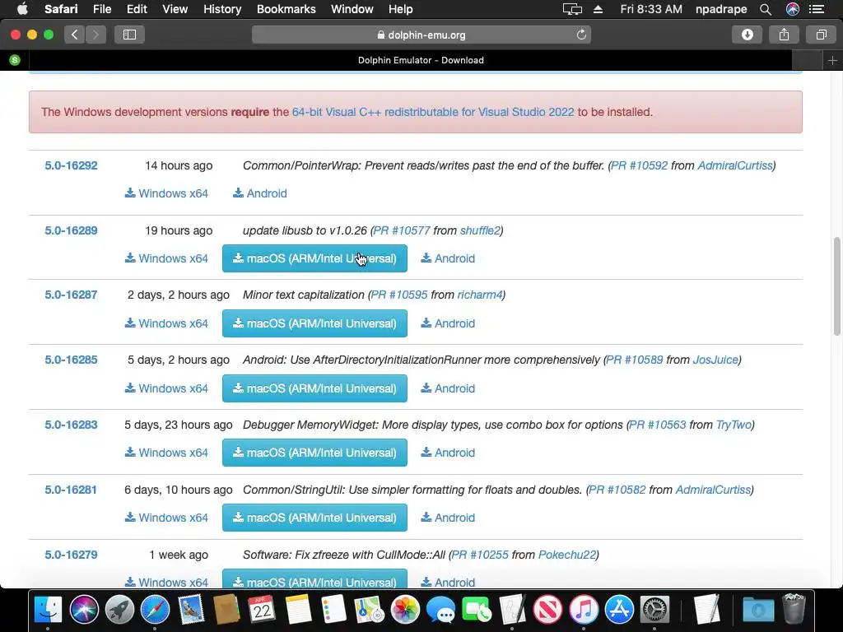Open version 5.0-16283 link
The width and height of the screenshot is (843, 632).
[71, 425]
